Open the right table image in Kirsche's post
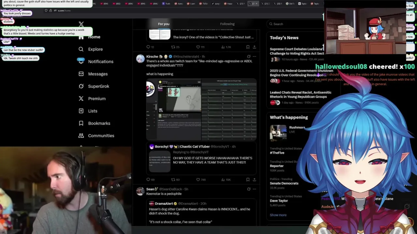The width and height of the screenshot is (417, 234). 229,110
